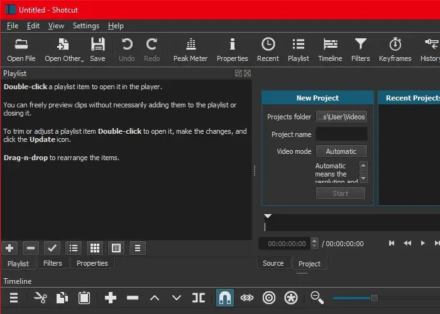The height and width of the screenshot is (314, 440).
Task: Focus the Project name input field
Action: pos(341,134)
